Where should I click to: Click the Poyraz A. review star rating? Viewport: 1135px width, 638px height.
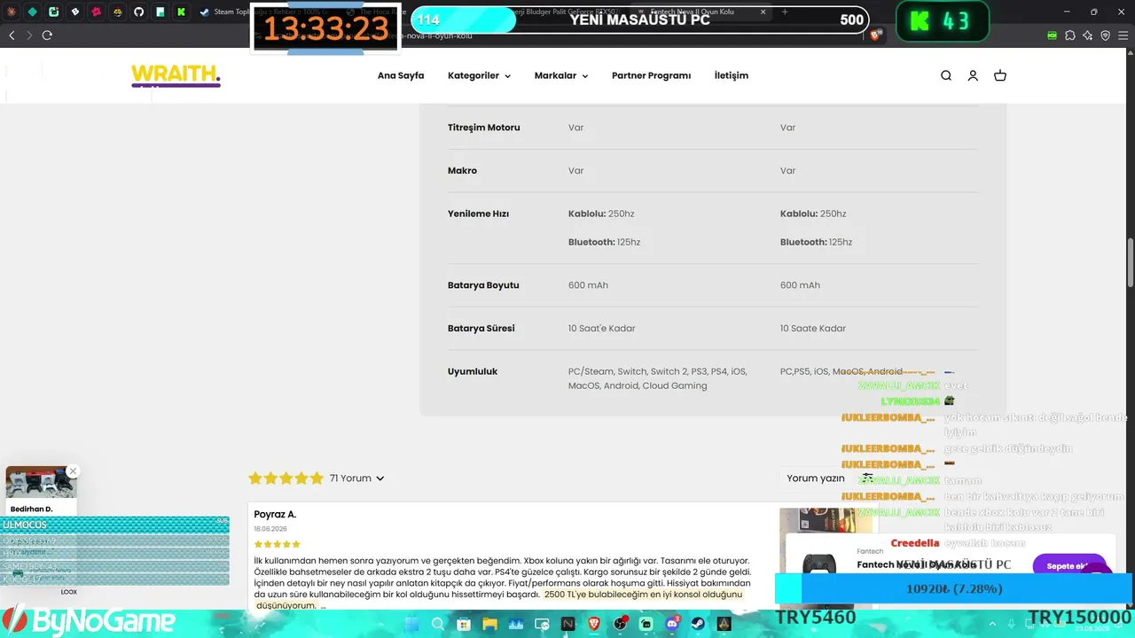tap(278, 544)
